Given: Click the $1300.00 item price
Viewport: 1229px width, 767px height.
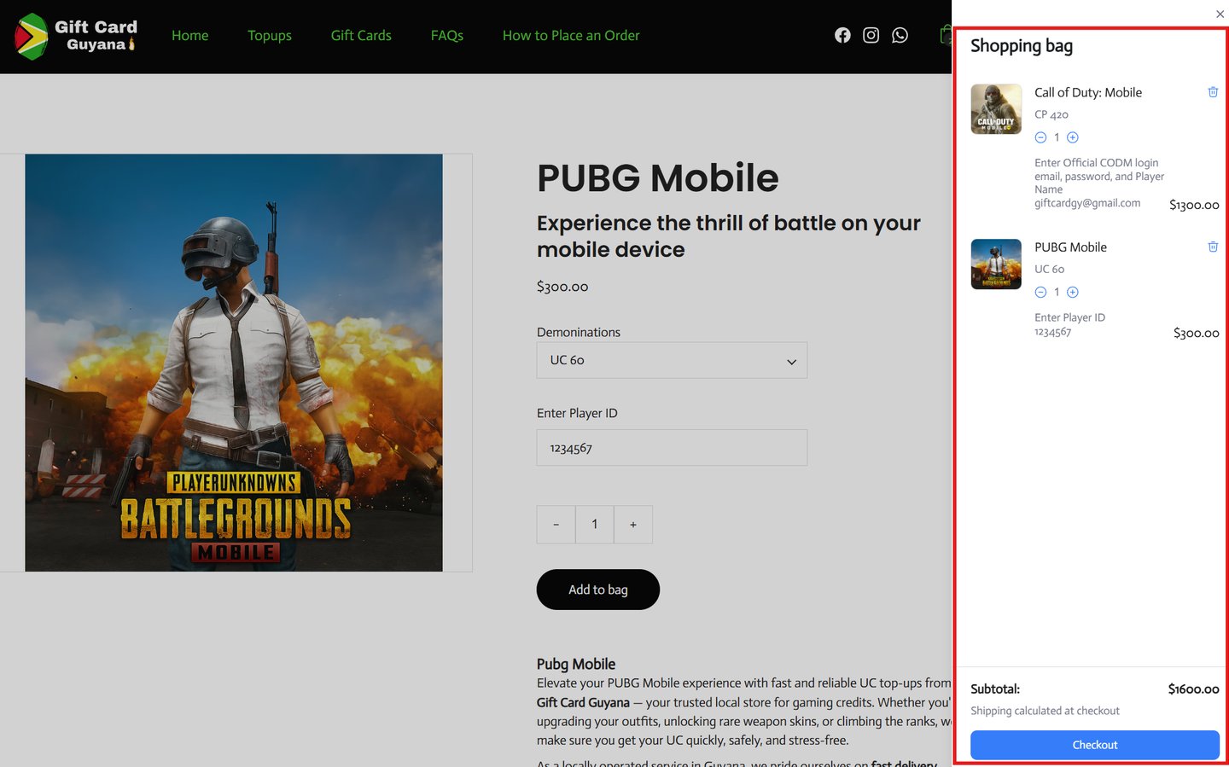Looking at the screenshot, I should pos(1194,205).
